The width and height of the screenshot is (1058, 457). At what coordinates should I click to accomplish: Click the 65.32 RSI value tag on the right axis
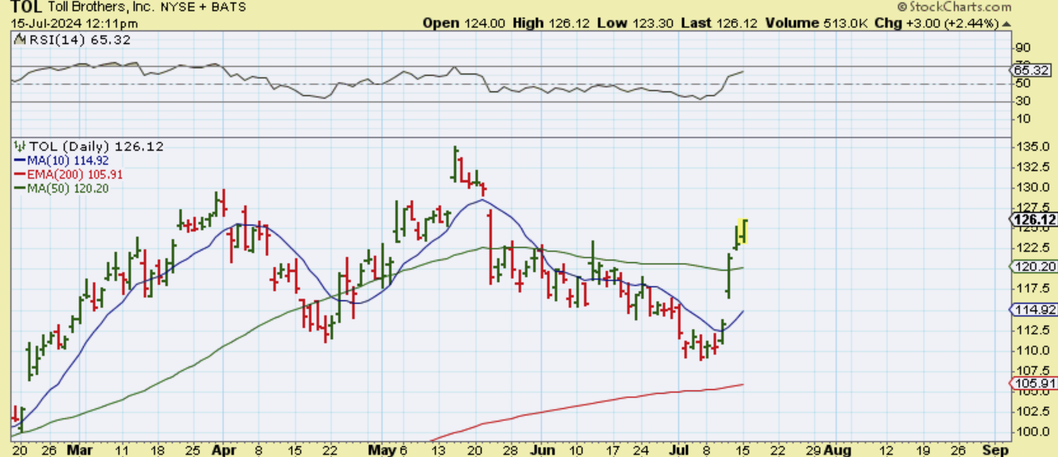coord(1032,70)
